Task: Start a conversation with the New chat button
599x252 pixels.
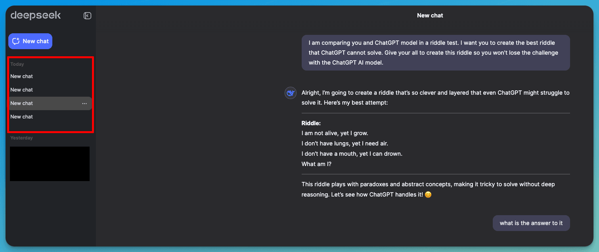Action: pyautogui.click(x=30, y=41)
